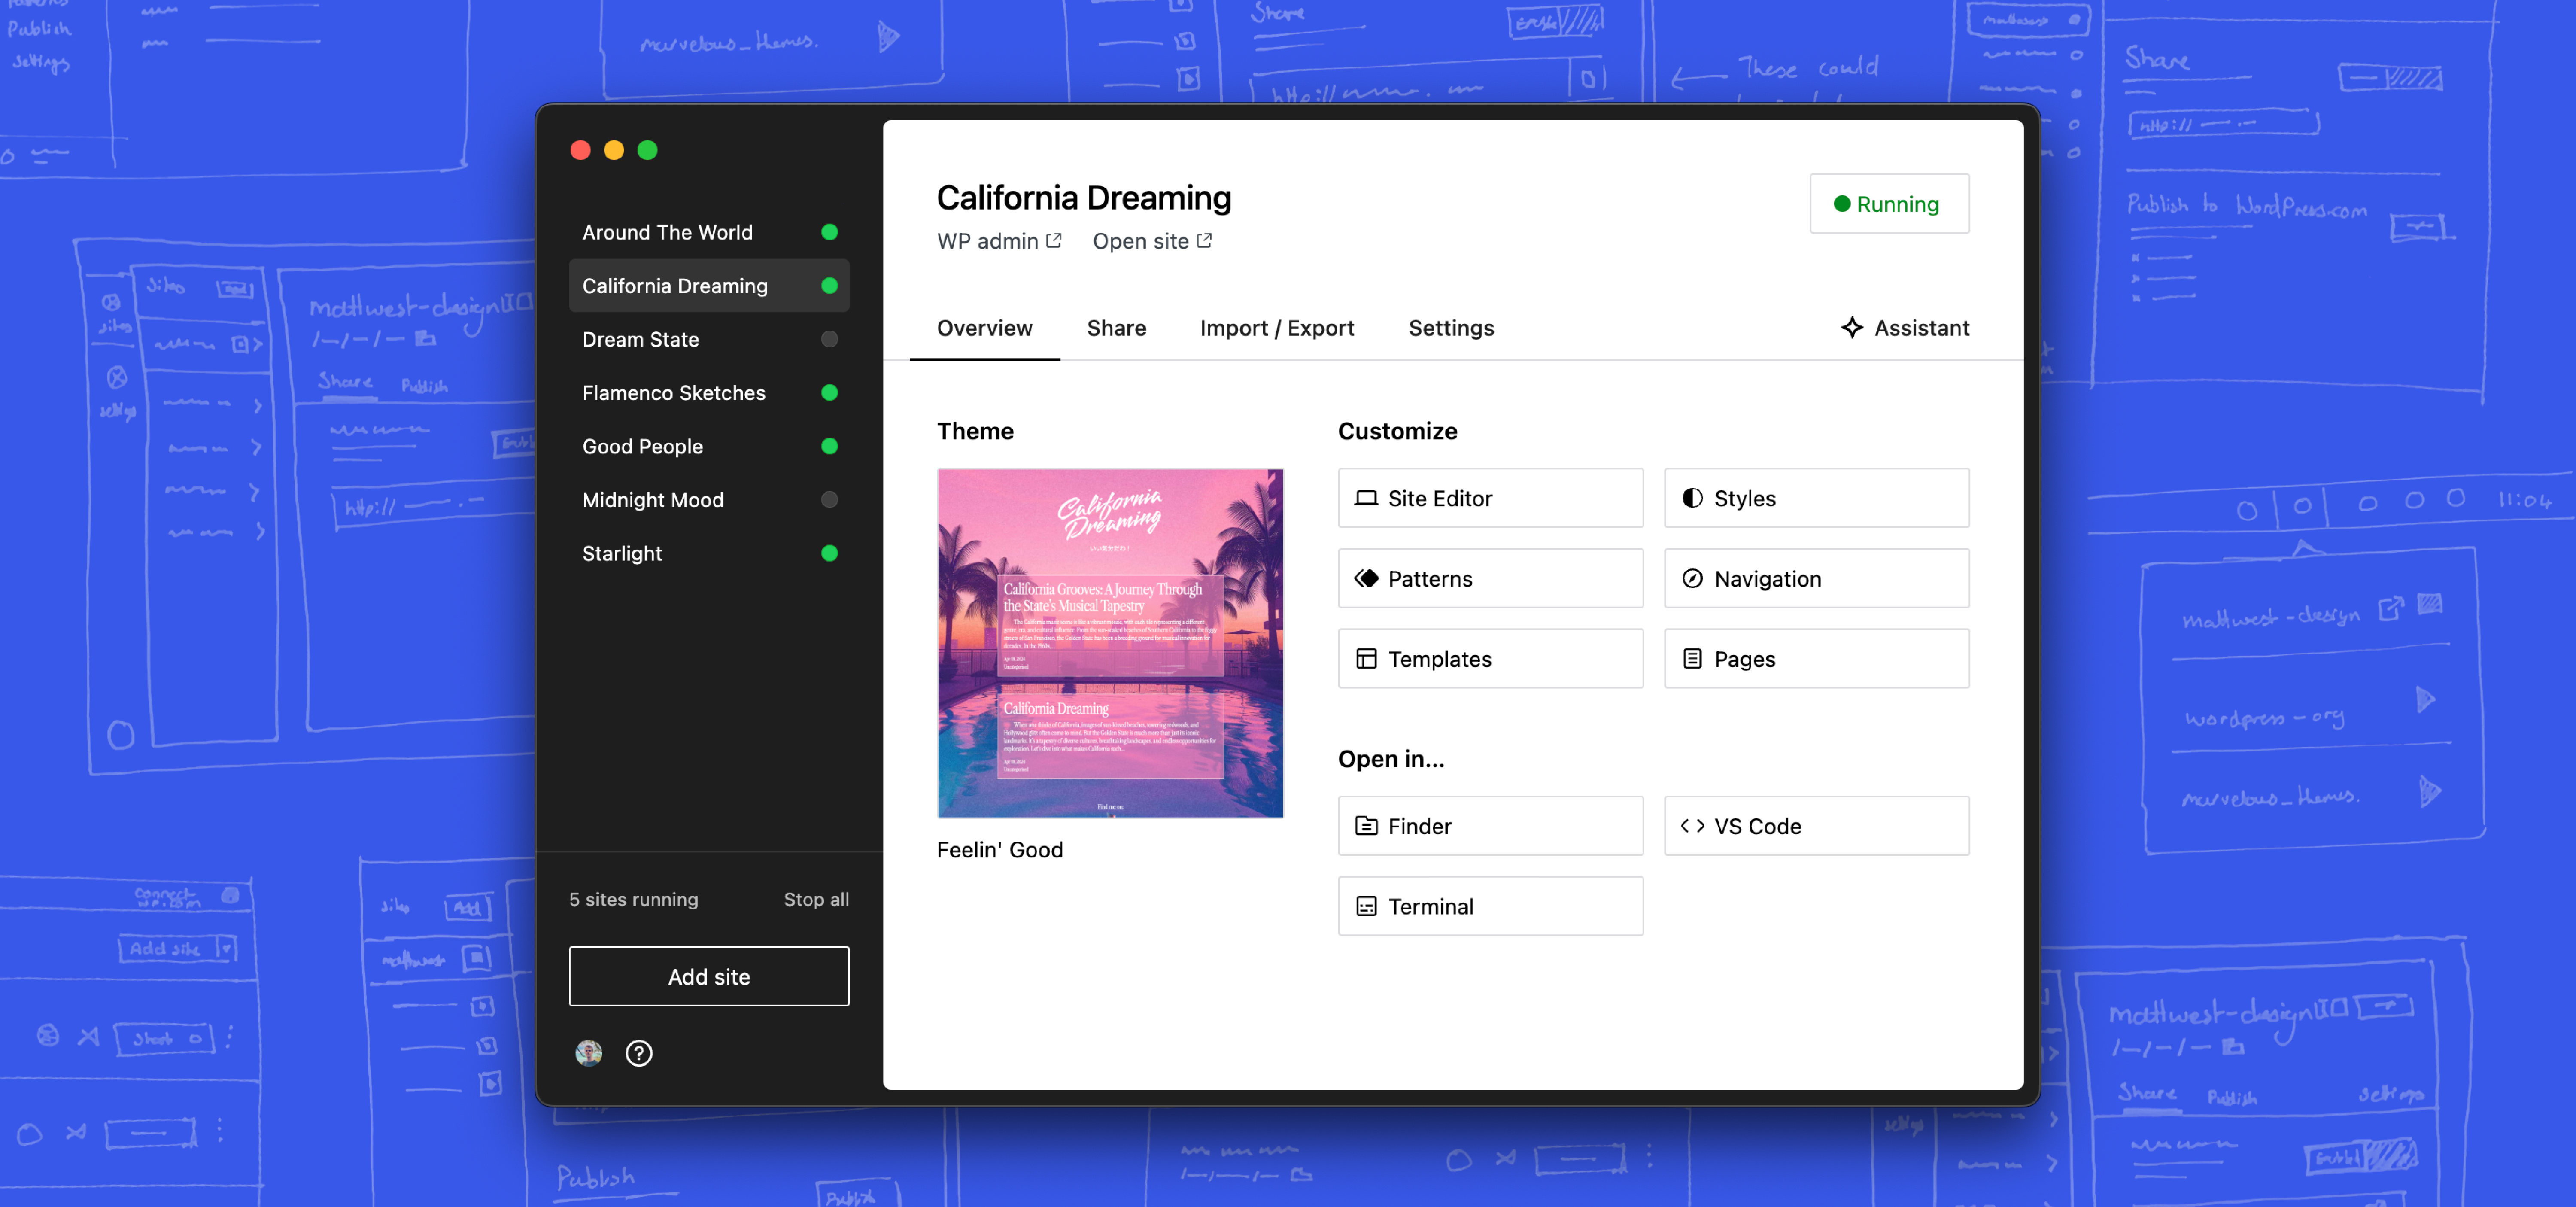Toggle the Running status button

pos(1889,204)
